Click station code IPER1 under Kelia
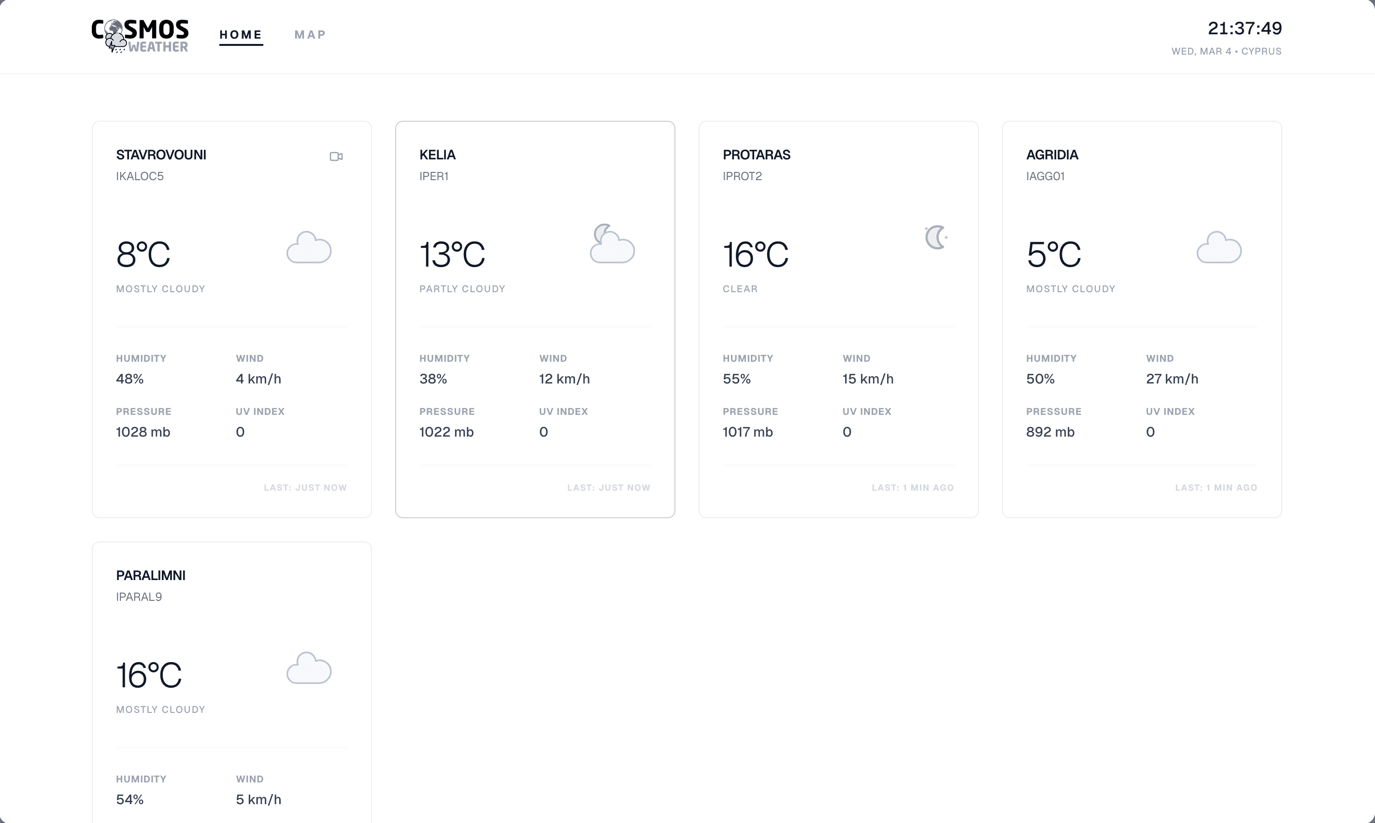The image size is (1375, 823). pyautogui.click(x=434, y=176)
